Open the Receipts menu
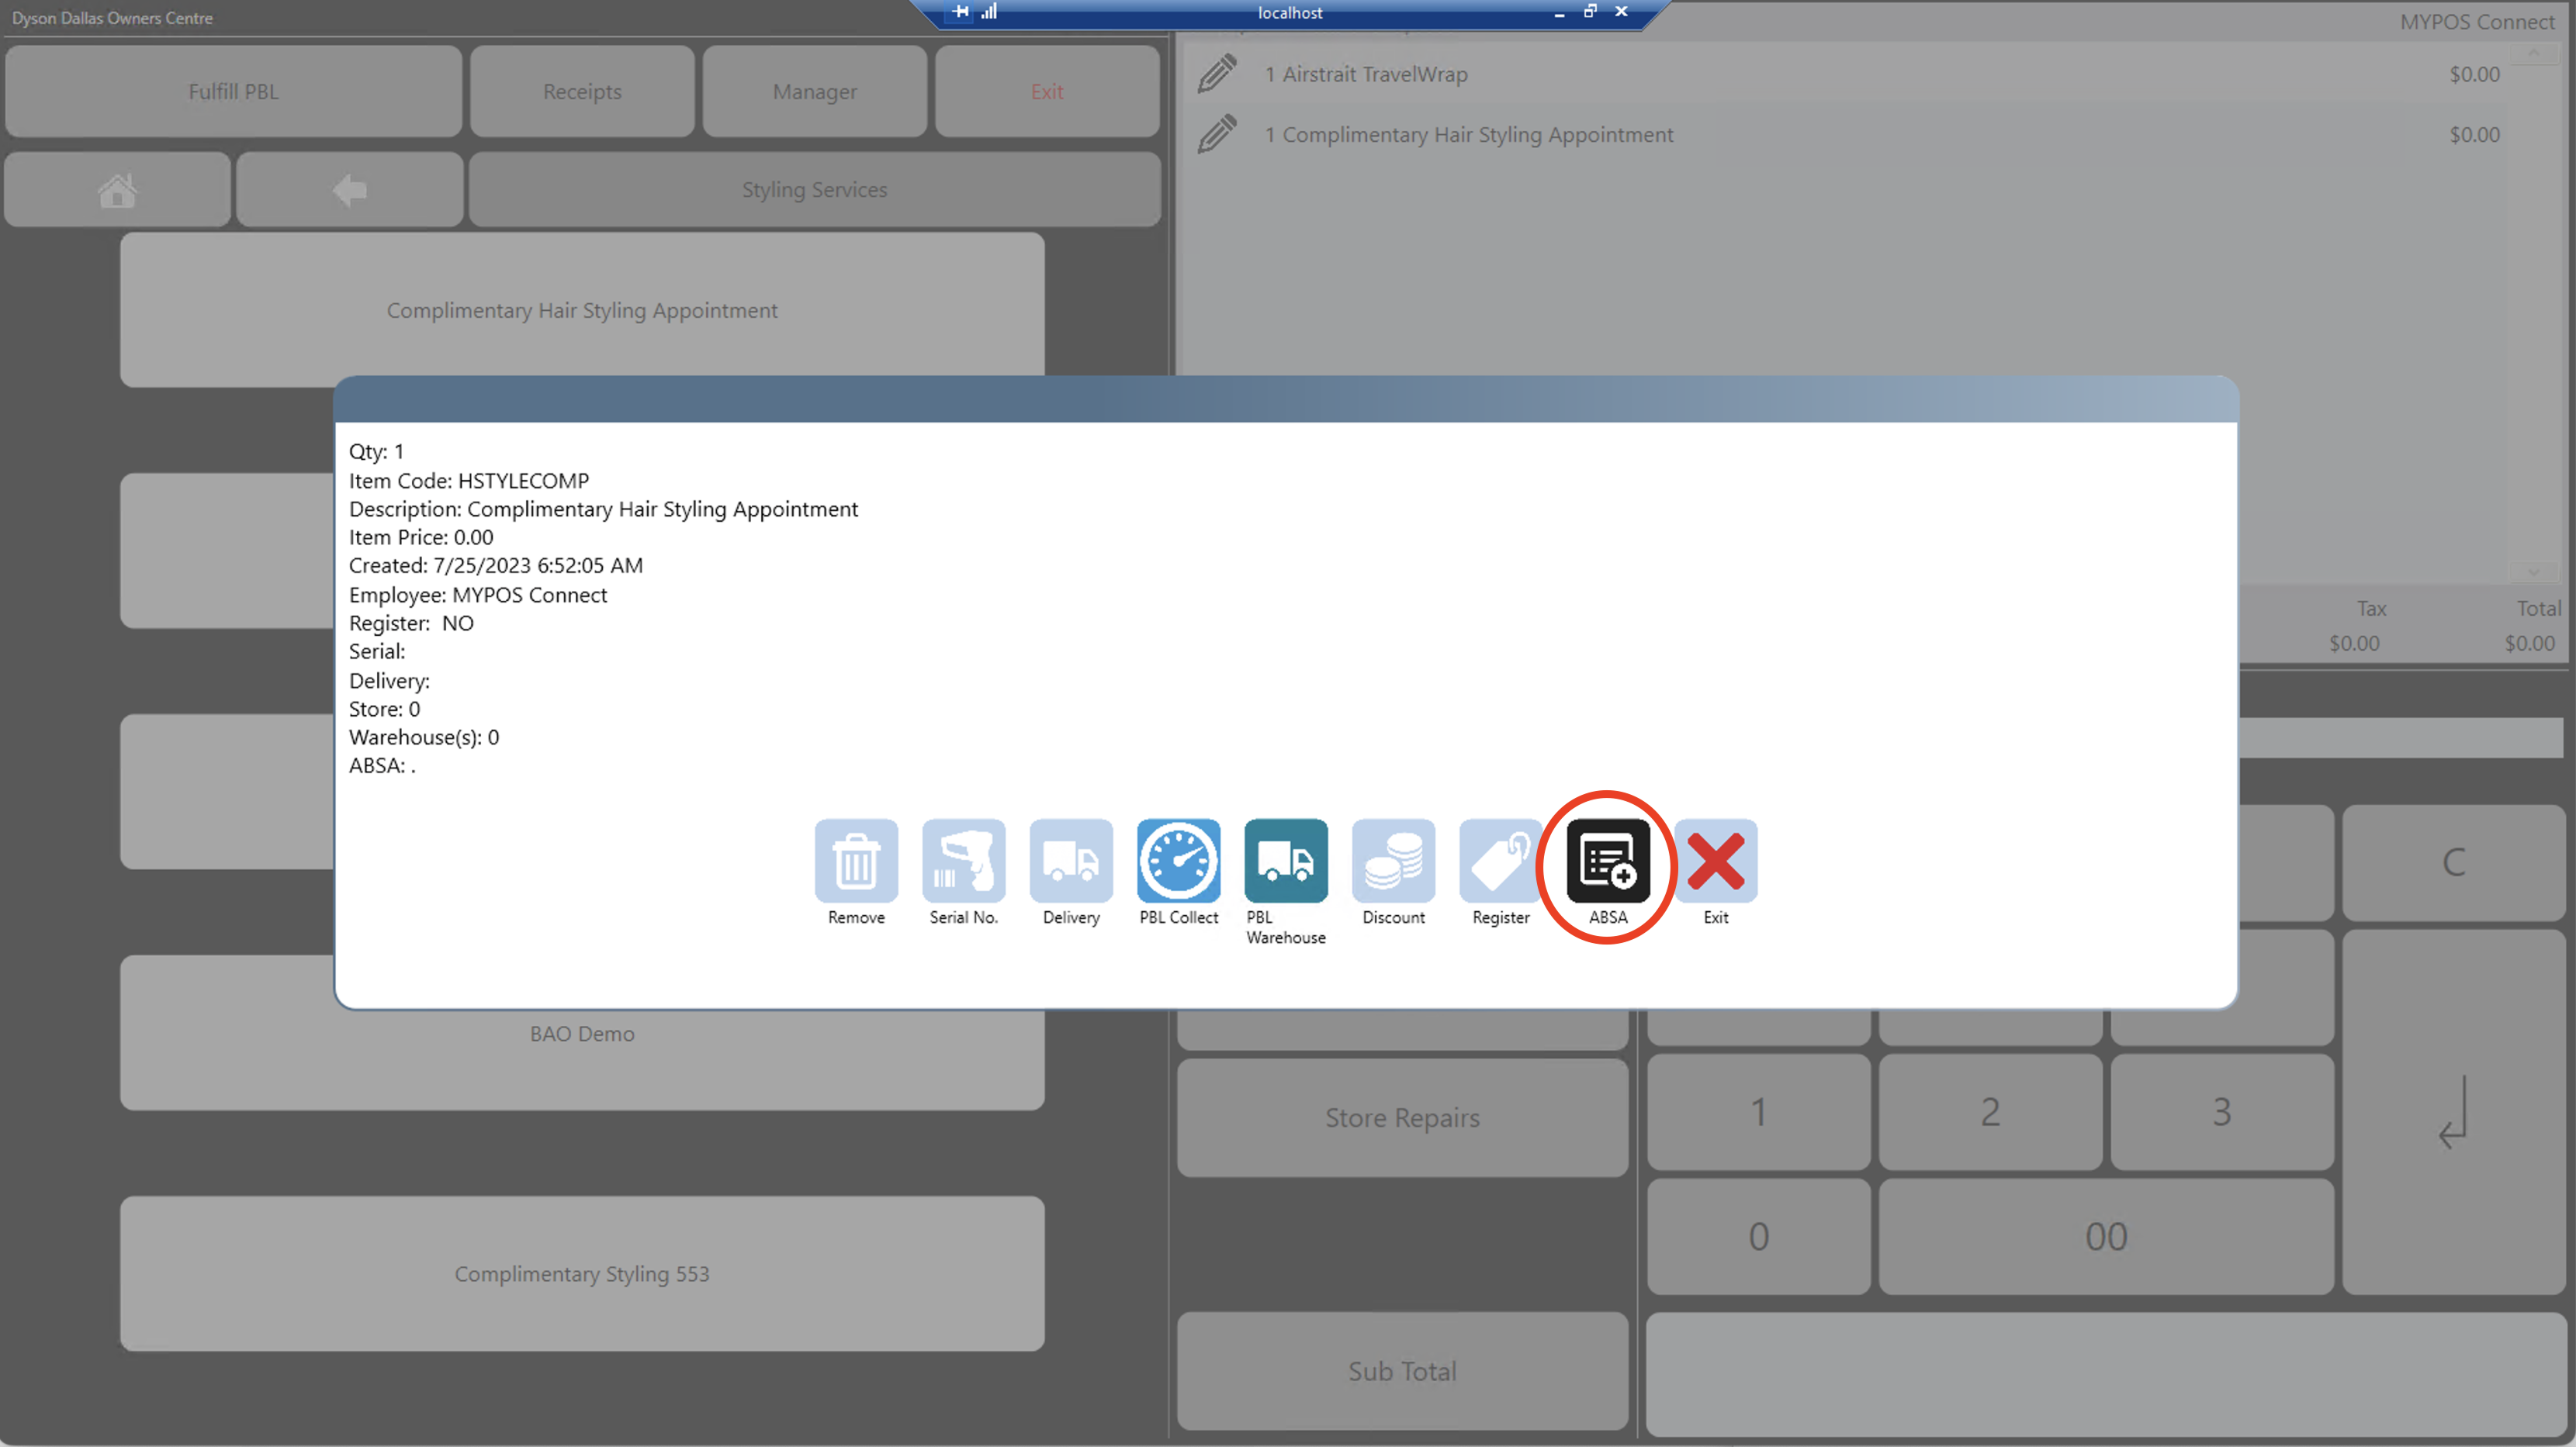This screenshot has height=1447, width=2576. tap(582, 91)
